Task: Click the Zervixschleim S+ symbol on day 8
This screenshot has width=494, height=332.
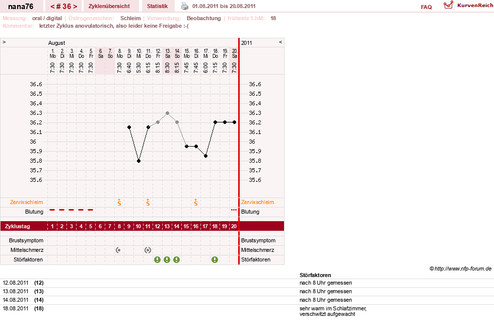Action: [x=119, y=202]
